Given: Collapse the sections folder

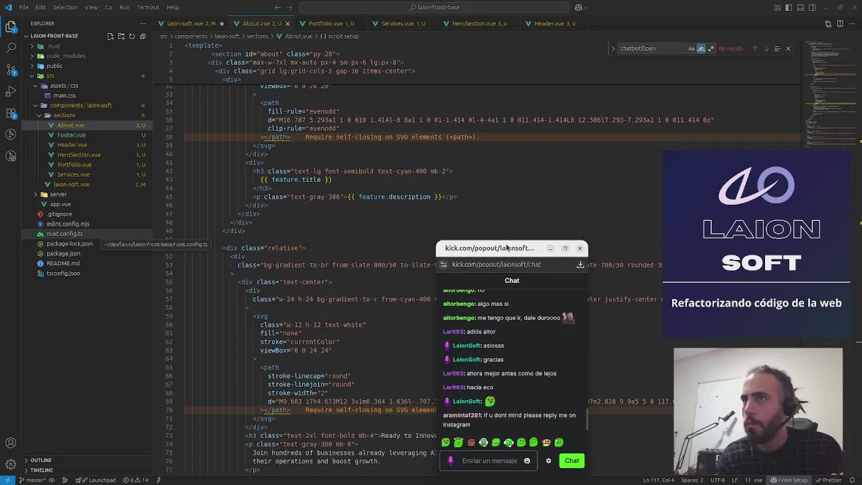Looking at the screenshot, I should coord(39,115).
